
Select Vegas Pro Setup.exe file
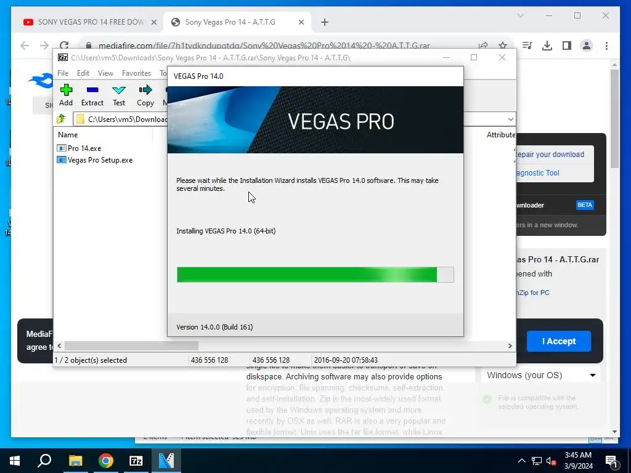95,160
